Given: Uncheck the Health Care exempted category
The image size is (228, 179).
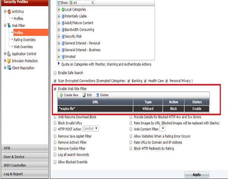Looking at the screenshot, I should click(x=145, y=81).
